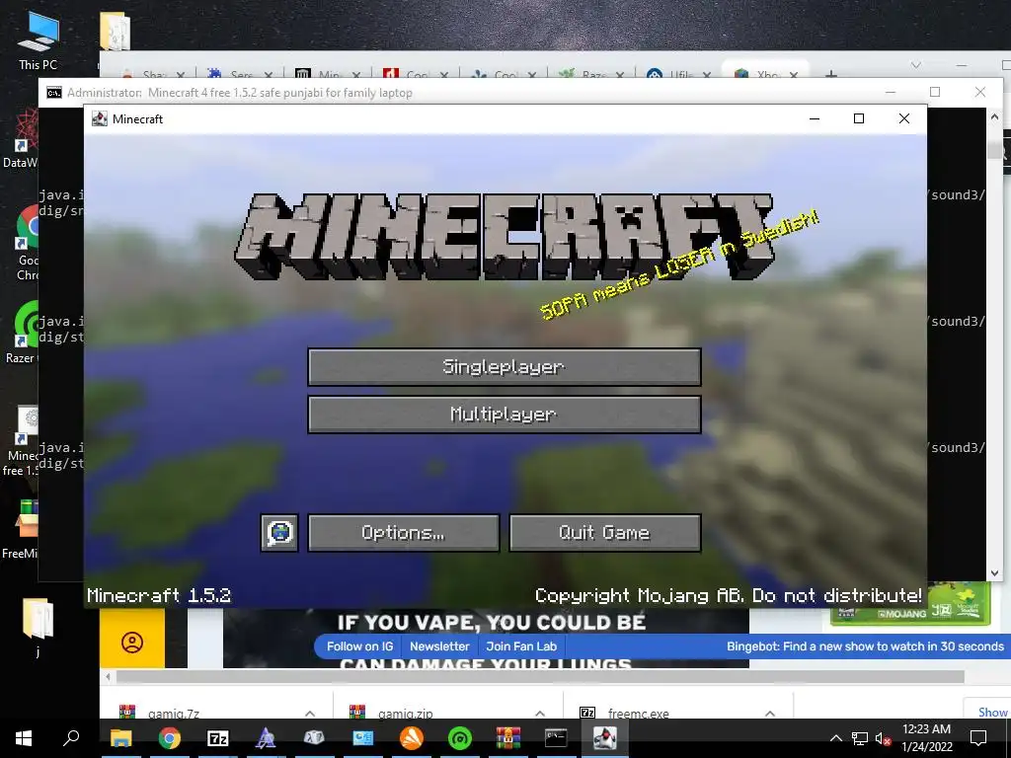Open Windows Start menu

[x=24, y=738]
